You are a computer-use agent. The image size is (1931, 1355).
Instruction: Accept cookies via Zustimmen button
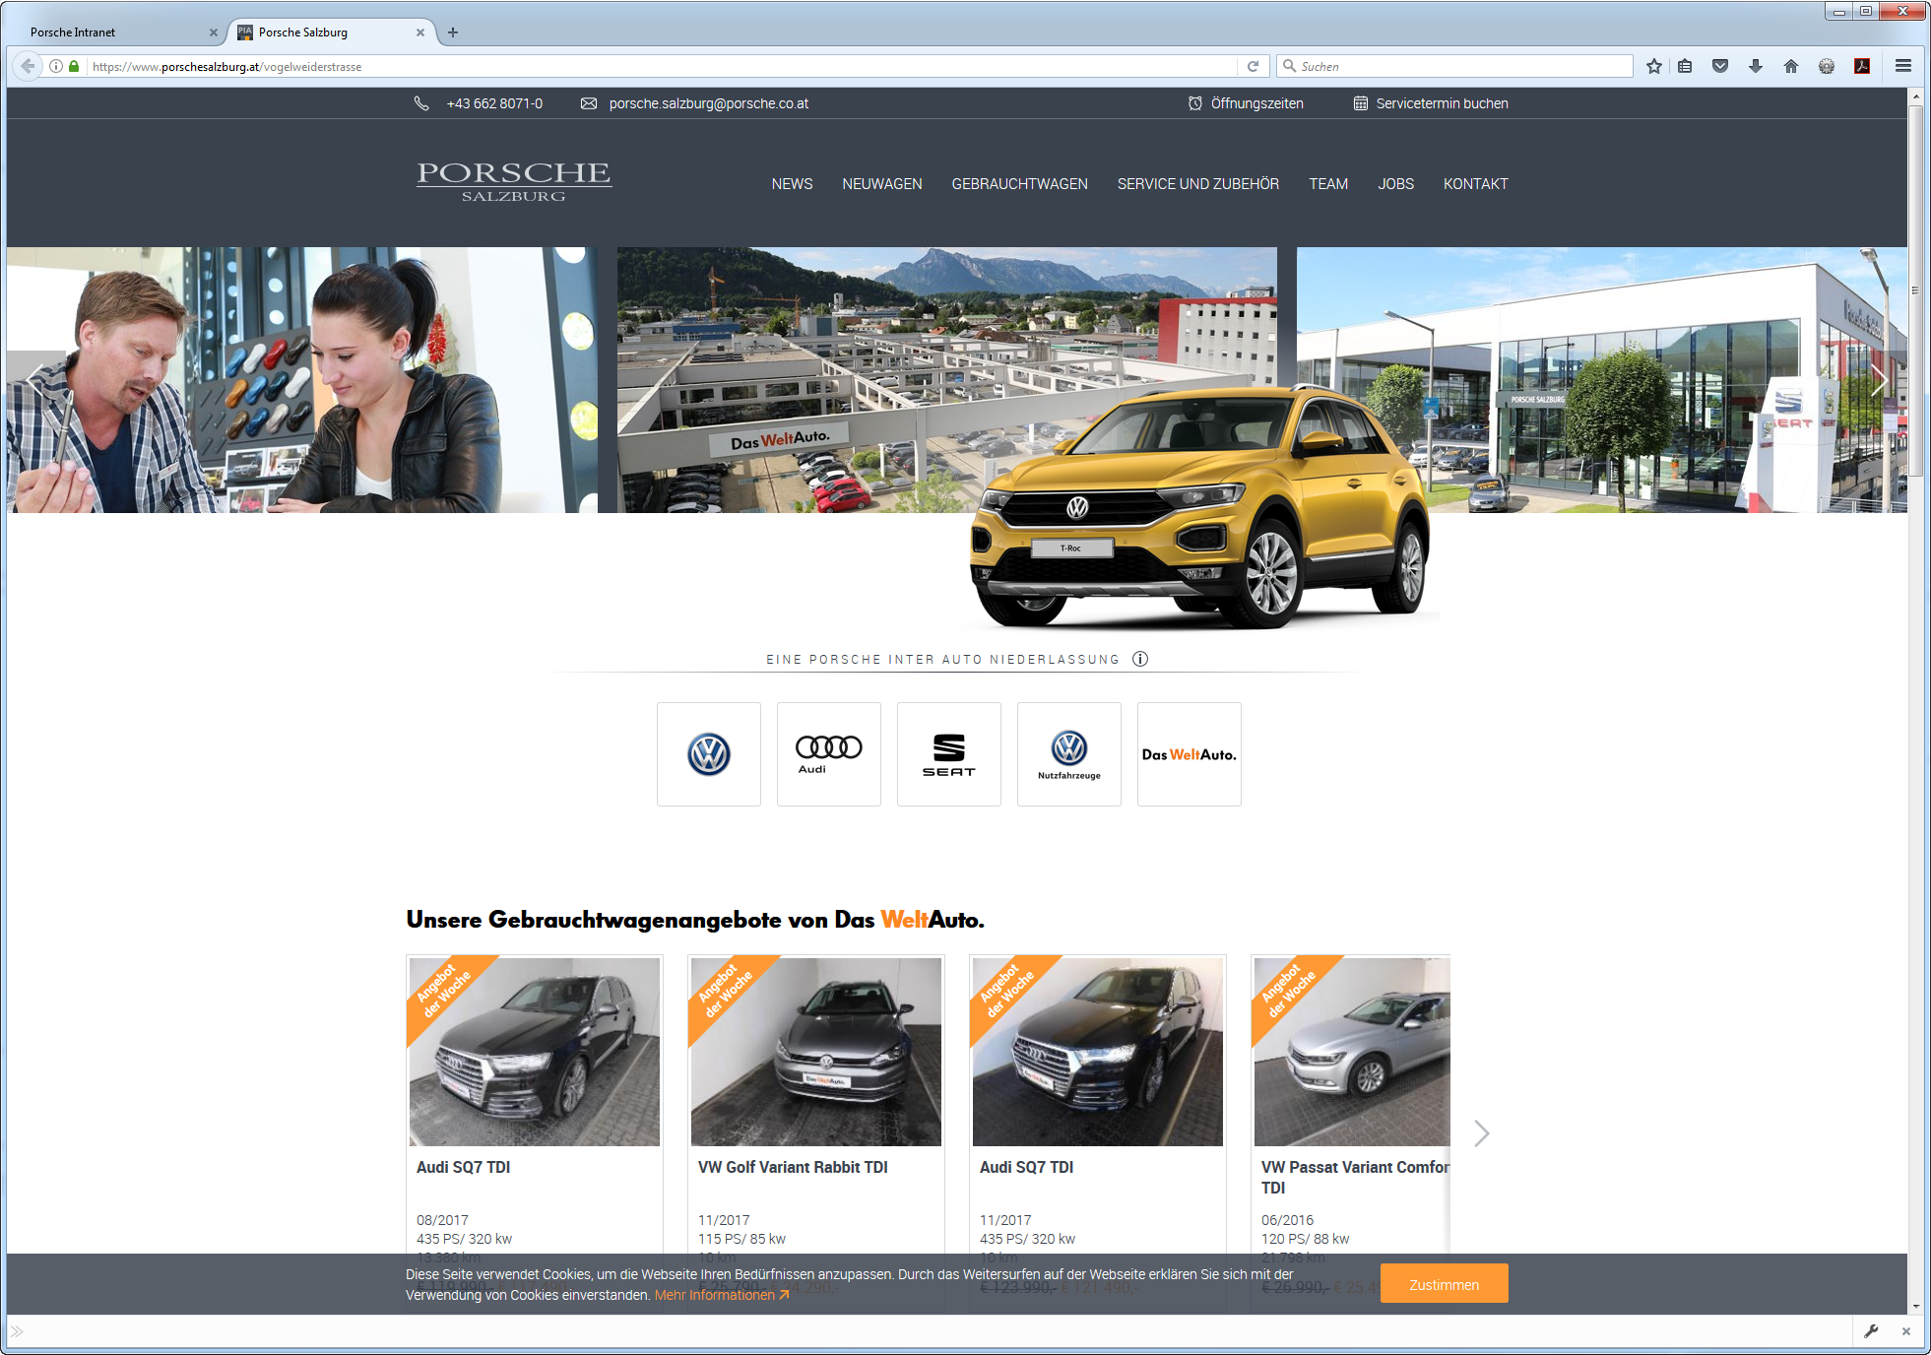pos(1444,1283)
